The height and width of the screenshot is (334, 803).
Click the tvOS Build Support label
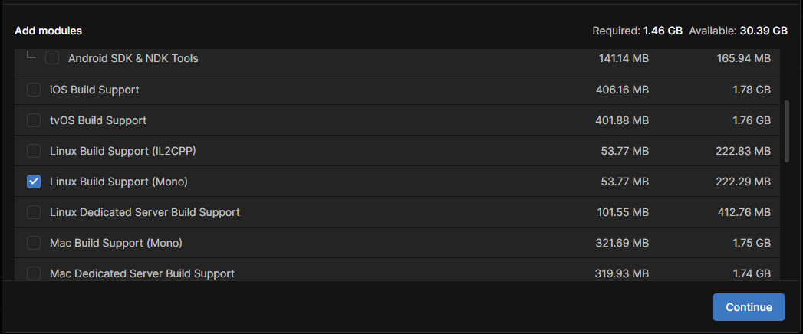98,120
